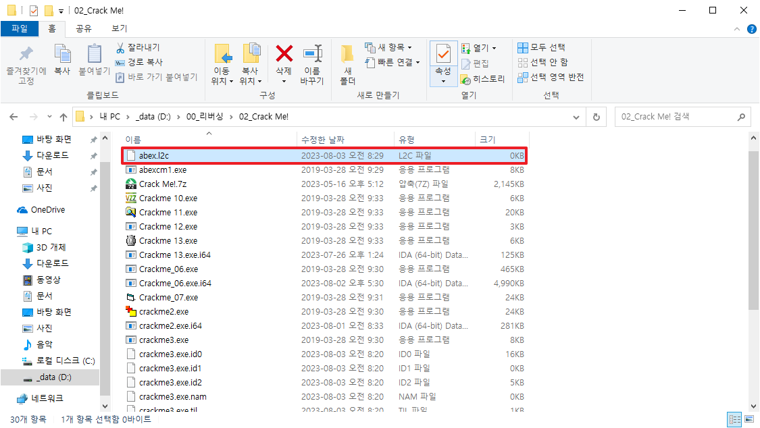Click Edit (편집) in ribbon

click(475, 63)
